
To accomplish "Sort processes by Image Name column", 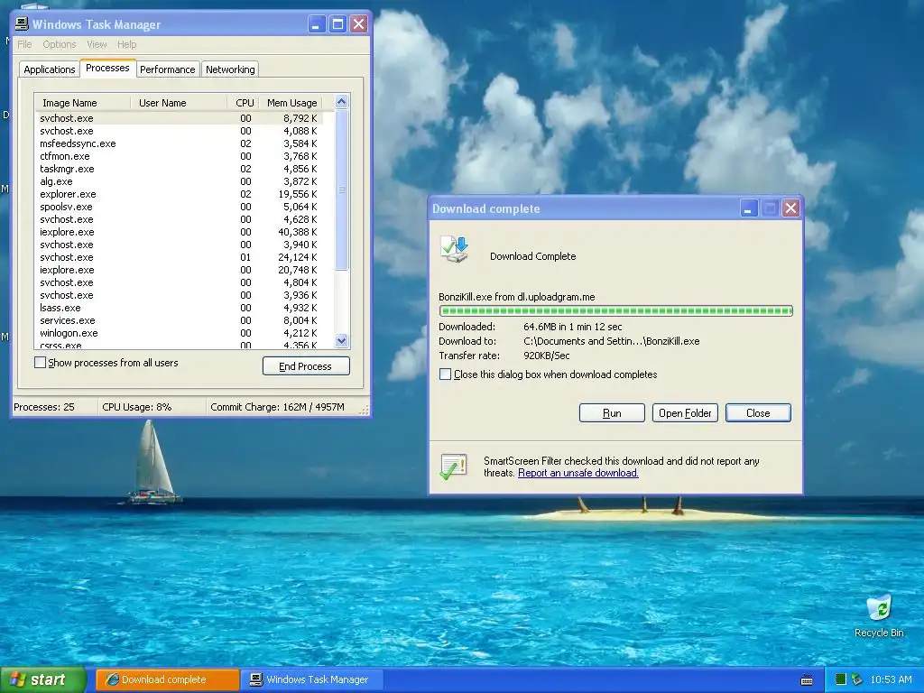I will point(82,103).
